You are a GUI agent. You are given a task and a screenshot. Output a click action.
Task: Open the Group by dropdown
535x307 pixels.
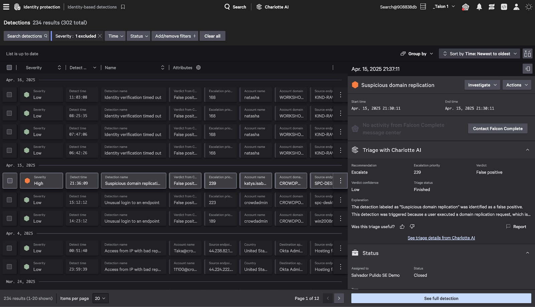[417, 54]
